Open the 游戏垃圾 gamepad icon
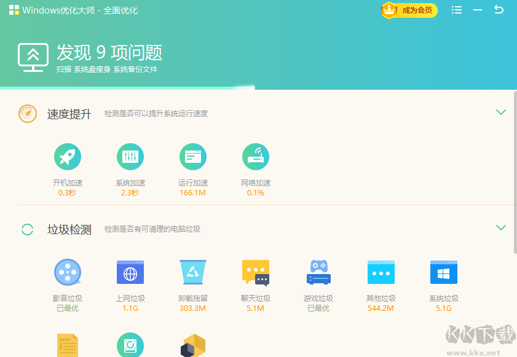The image size is (517, 357). point(318,272)
